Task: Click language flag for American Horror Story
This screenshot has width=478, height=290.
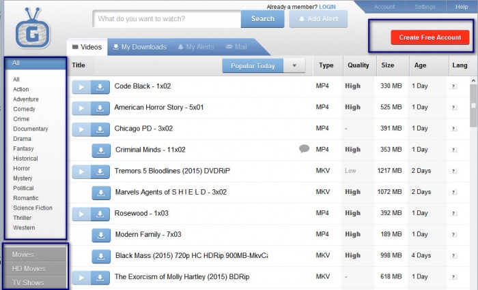Action: pos(453,108)
